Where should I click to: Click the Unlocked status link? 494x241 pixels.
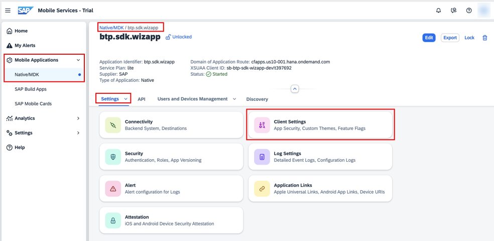click(x=182, y=37)
